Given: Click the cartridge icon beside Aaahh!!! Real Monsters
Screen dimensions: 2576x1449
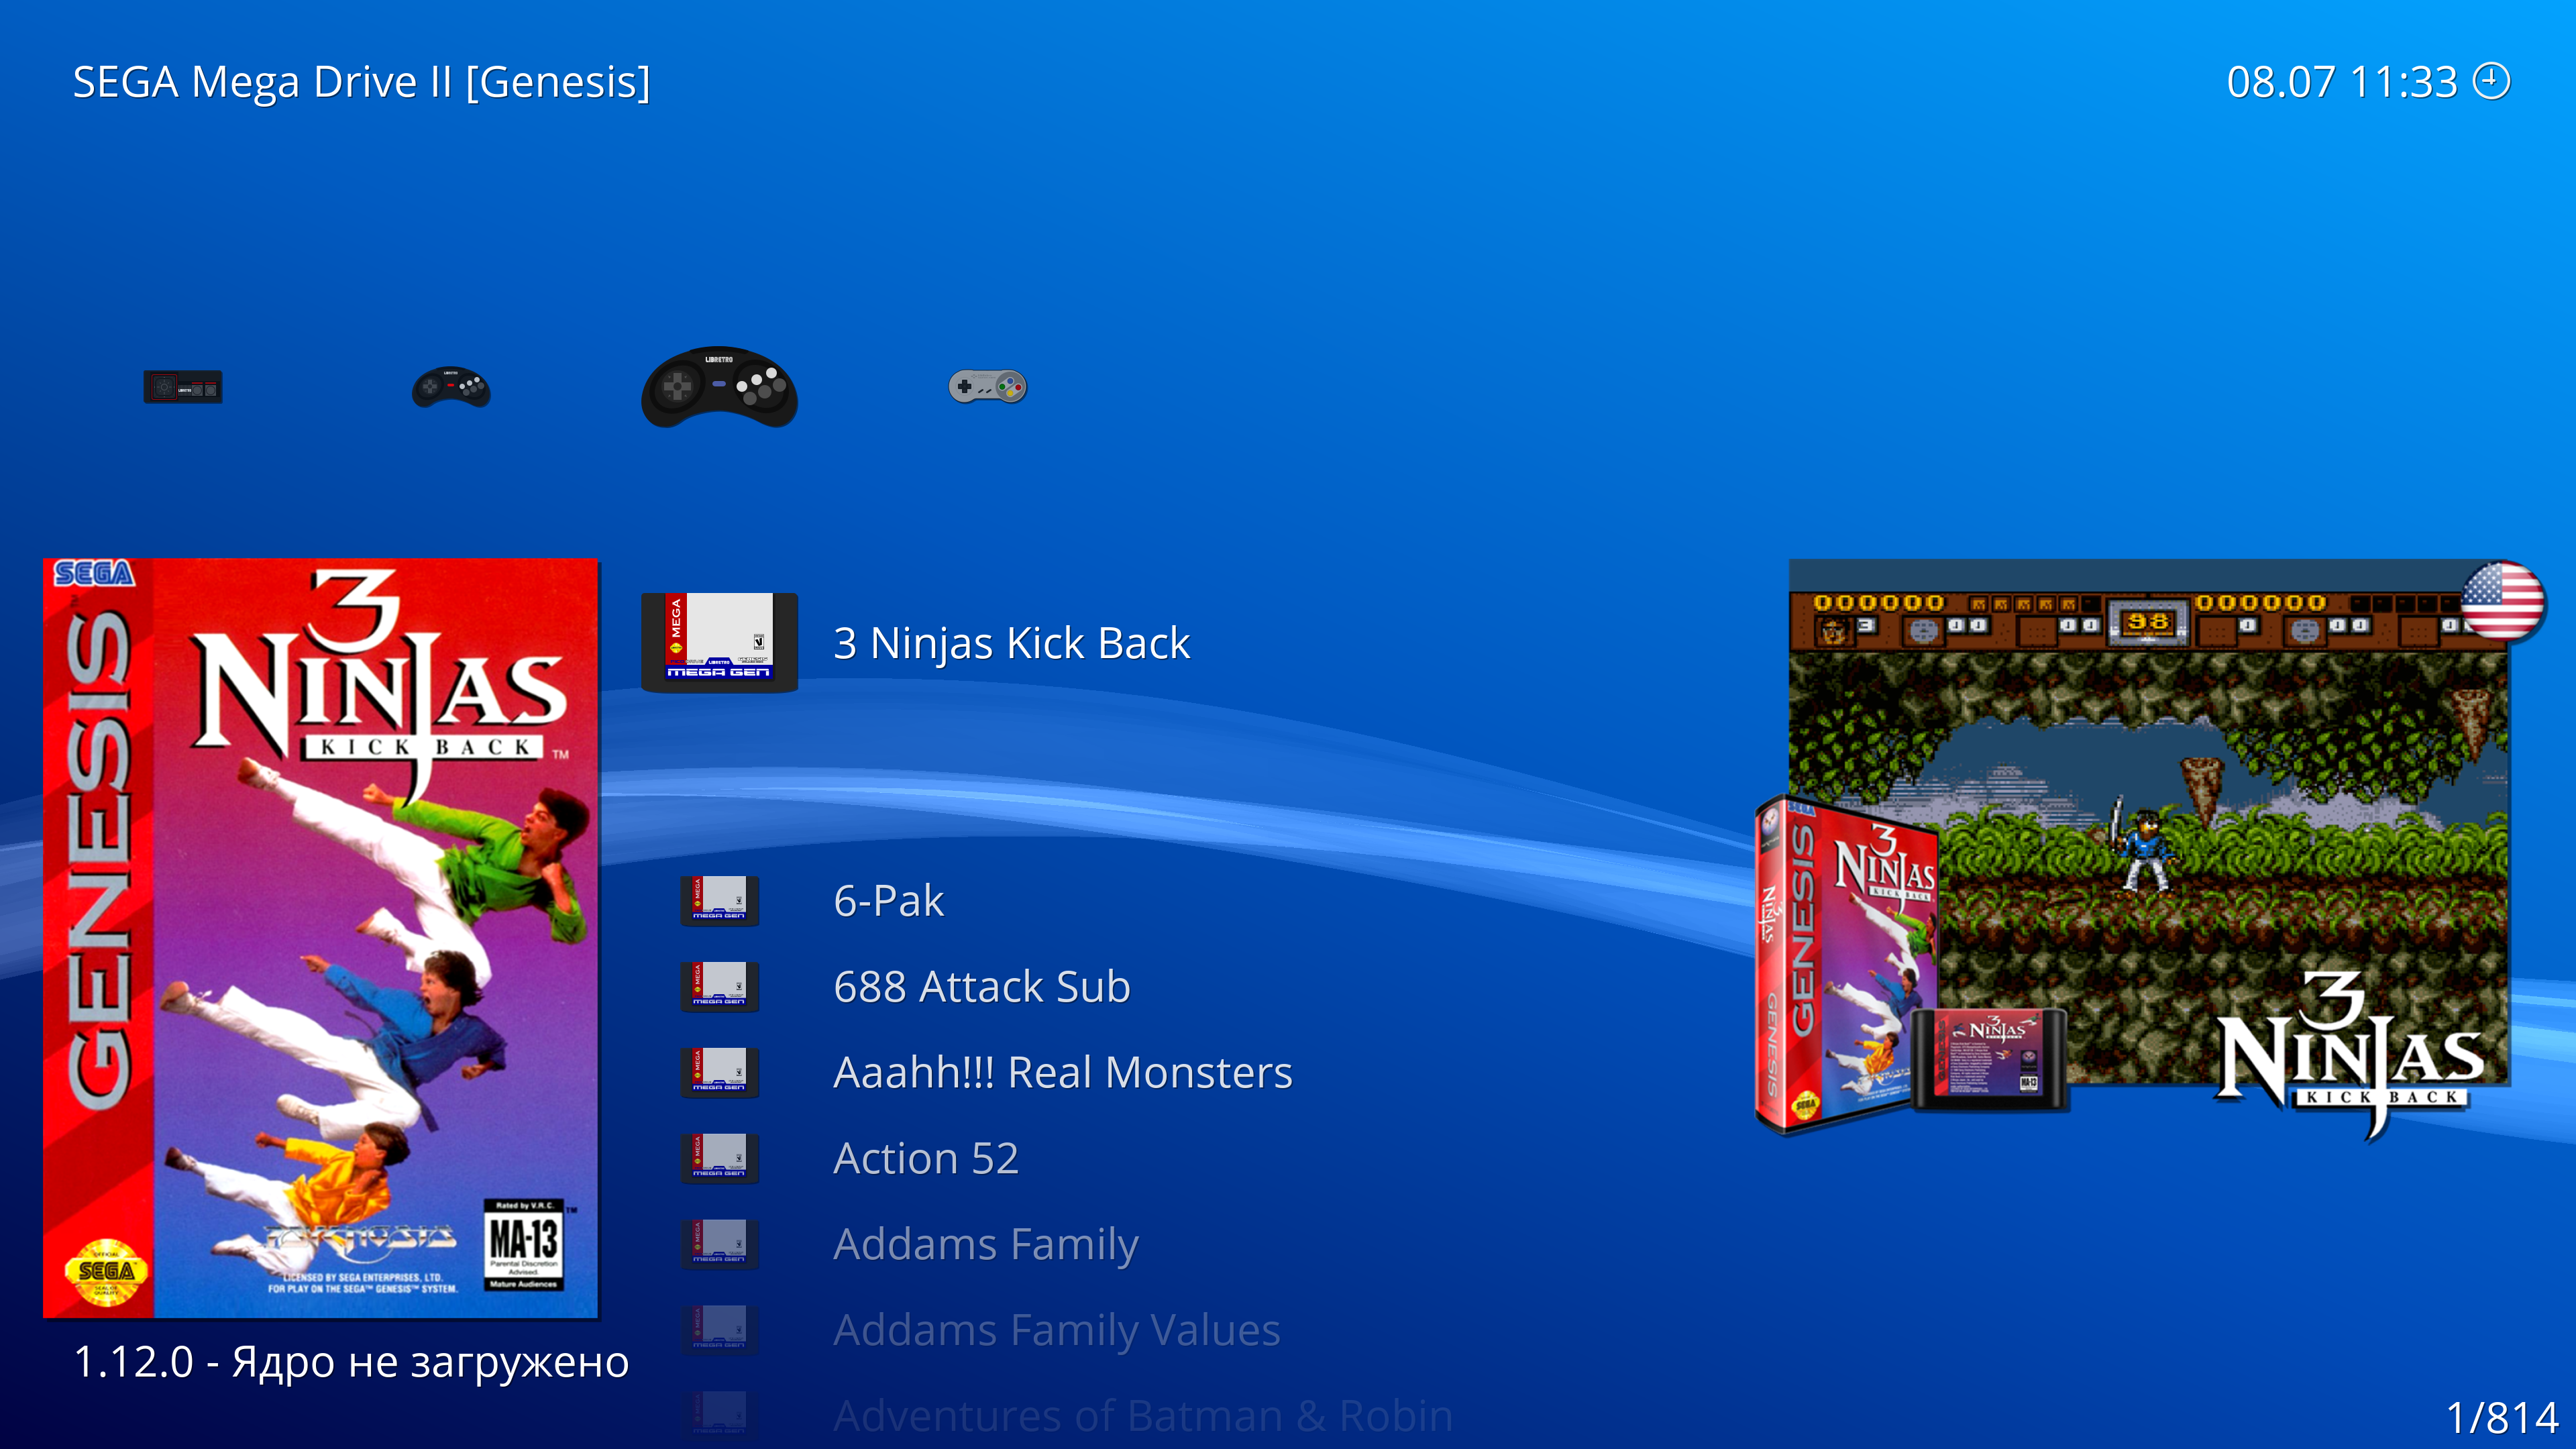Looking at the screenshot, I should tap(719, 1073).
